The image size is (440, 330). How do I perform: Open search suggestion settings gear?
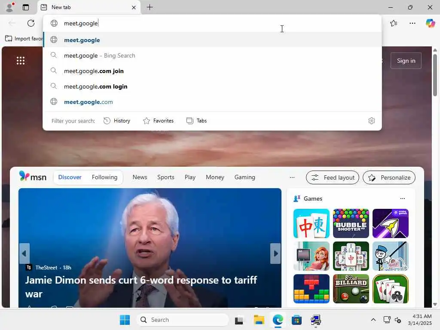click(372, 121)
